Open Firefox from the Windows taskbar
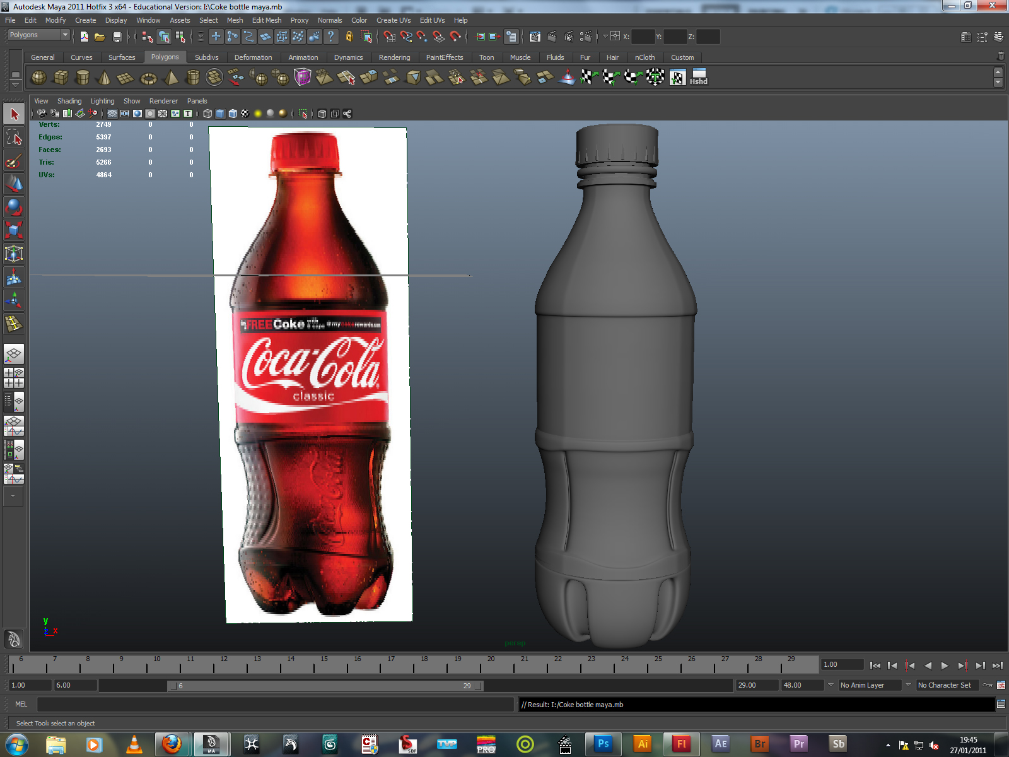Image resolution: width=1009 pixels, height=757 pixels. 172,744
